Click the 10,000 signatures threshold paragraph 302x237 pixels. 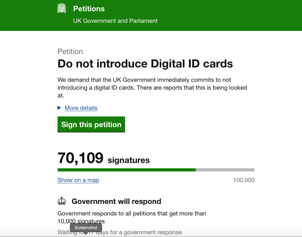pyautogui.click(x=132, y=214)
